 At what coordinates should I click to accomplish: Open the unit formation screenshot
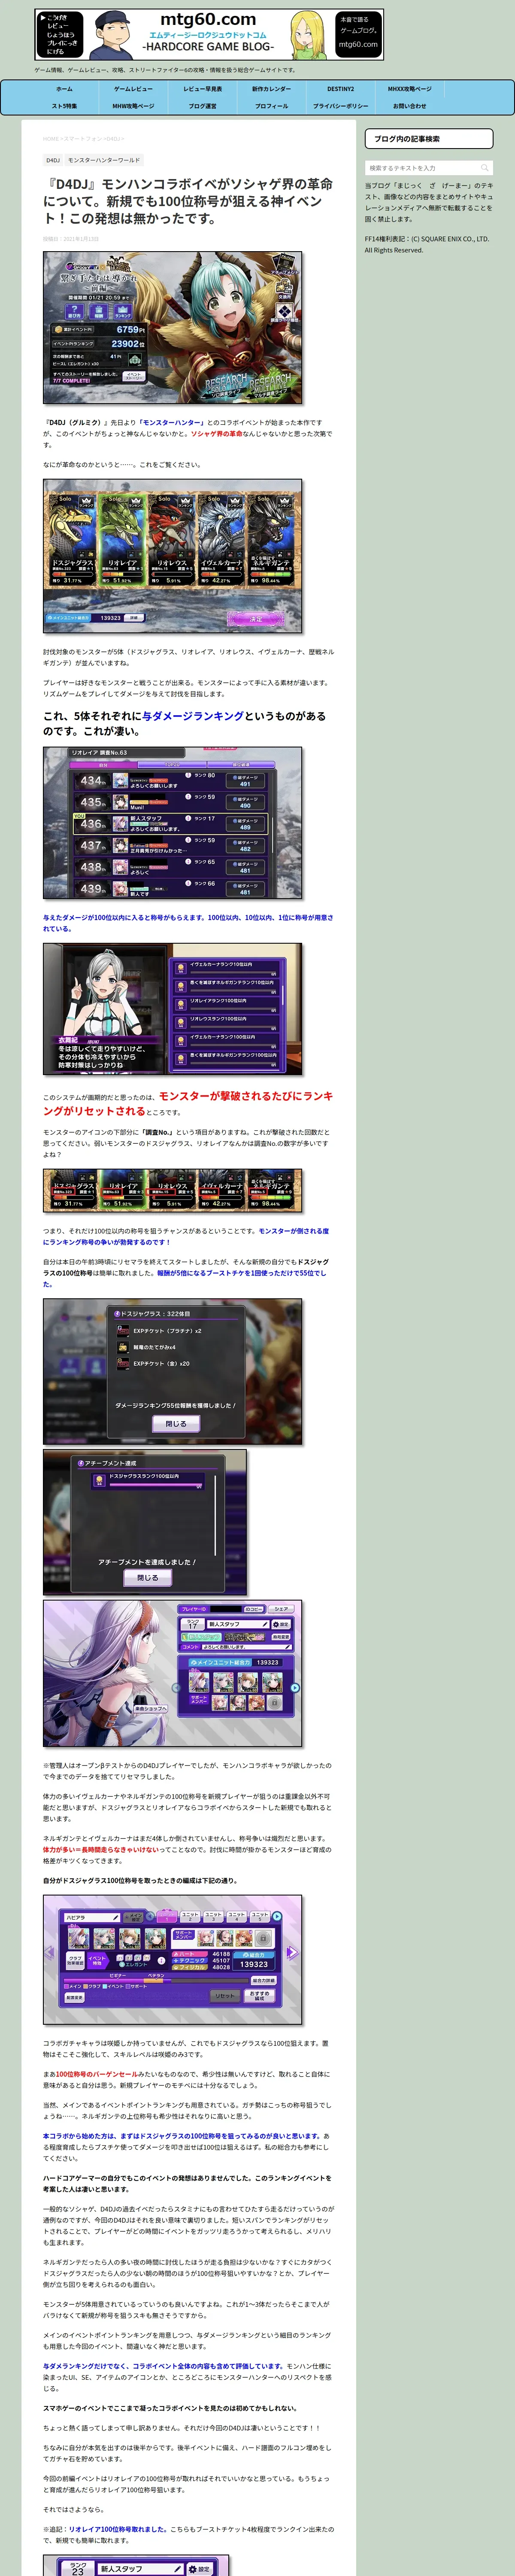(x=172, y=1960)
